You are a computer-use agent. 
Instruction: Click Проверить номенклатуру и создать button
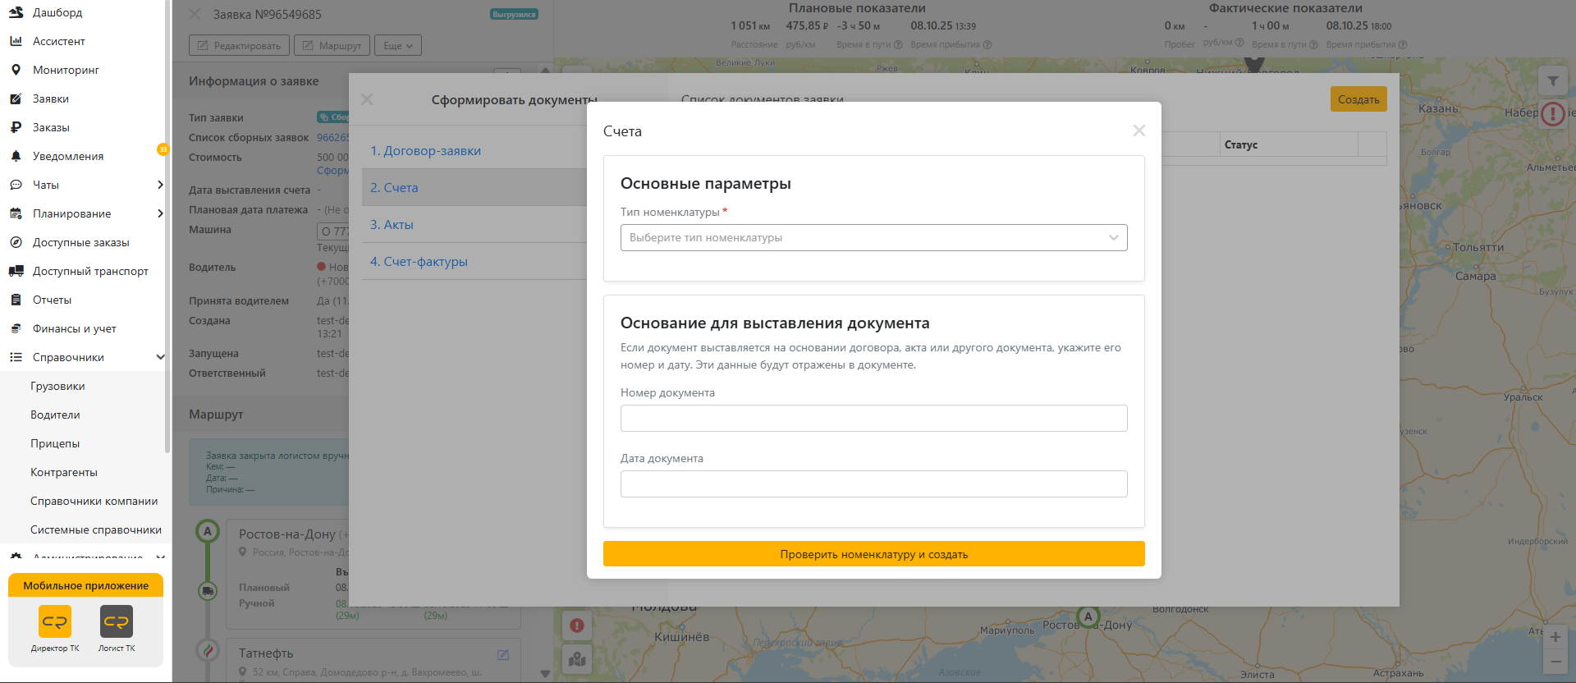pyautogui.click(x=873, y=554)
